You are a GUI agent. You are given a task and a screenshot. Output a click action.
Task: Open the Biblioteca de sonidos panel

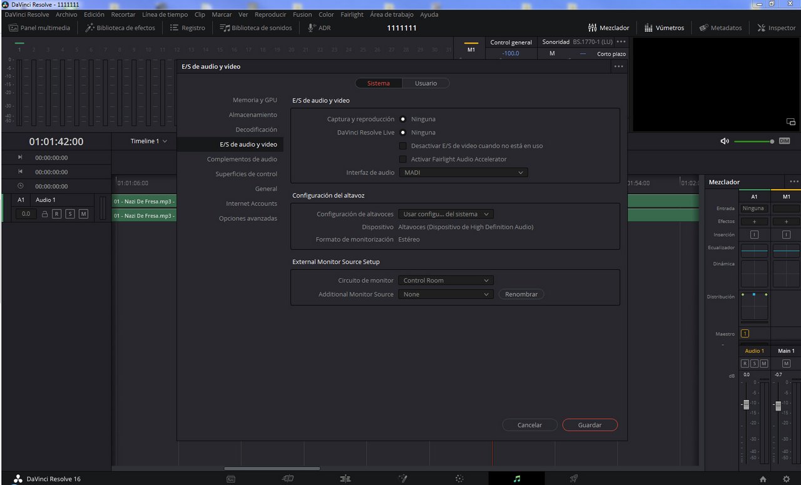tap(256, 28)
